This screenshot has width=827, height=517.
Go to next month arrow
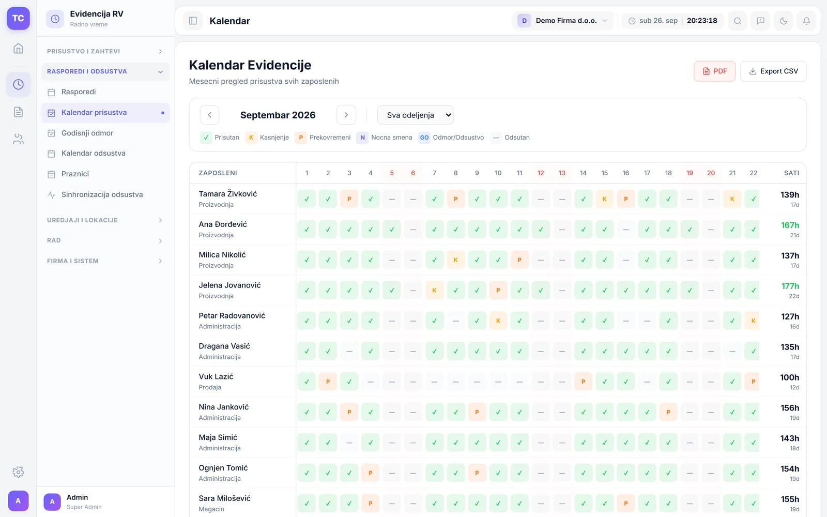coord(346,115)
